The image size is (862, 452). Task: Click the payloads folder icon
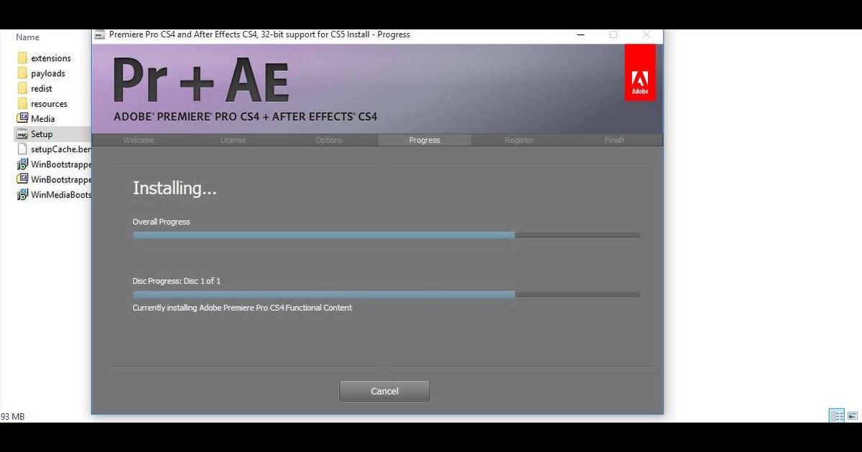[22, 73]
